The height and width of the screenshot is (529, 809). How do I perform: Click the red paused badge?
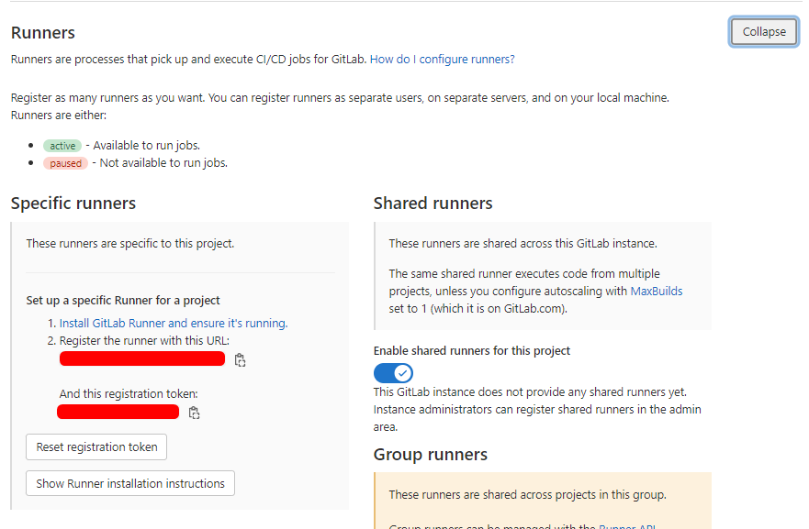tap(65, 163)
